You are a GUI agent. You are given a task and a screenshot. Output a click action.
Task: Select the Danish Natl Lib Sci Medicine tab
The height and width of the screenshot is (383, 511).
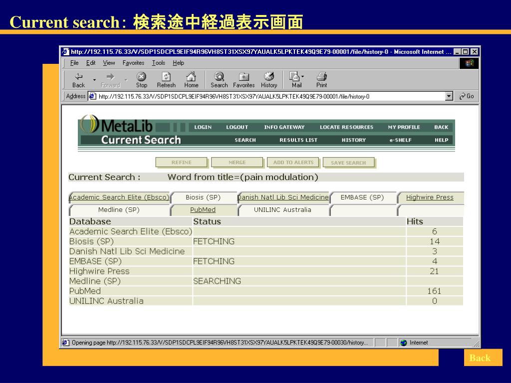(283, 197)
